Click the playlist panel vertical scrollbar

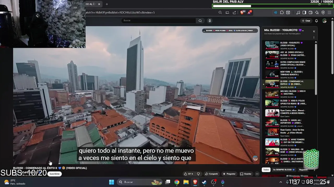tap(316, 69)
